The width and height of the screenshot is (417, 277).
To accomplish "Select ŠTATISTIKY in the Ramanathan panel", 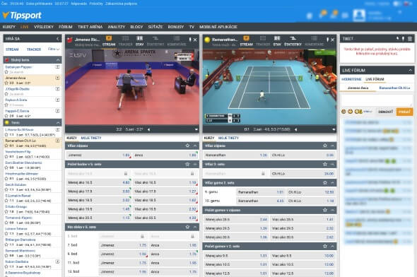I will pyautogui.click(x=293, y=41).
